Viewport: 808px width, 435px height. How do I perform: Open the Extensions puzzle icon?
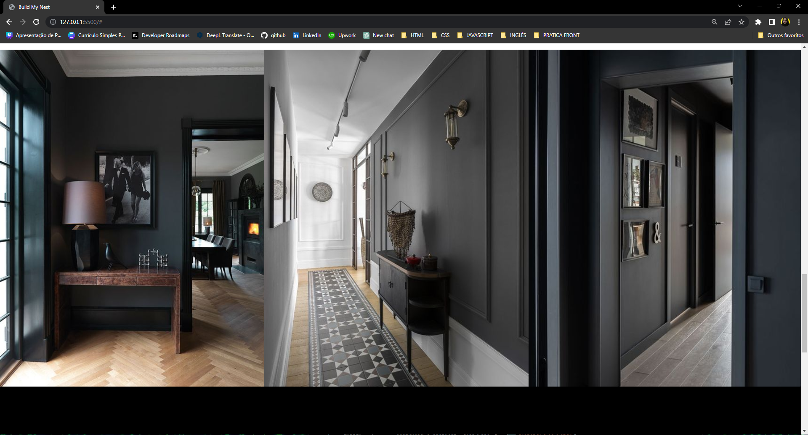tap(758, 22)
